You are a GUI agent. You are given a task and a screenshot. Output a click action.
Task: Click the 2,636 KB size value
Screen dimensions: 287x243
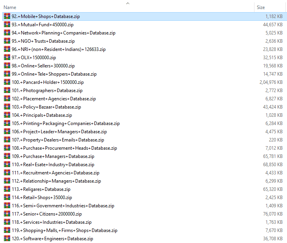click(x=274, y=41)
